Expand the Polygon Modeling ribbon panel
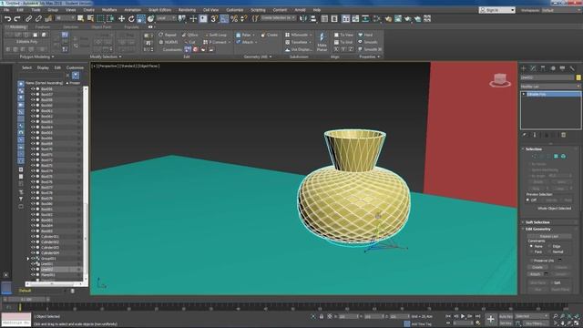 point(36,56)
